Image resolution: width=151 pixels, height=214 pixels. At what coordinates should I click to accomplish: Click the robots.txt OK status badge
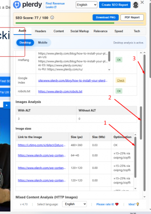119,91
